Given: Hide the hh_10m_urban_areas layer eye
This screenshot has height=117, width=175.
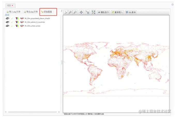Looking at the screenshot, I should 7,26.
